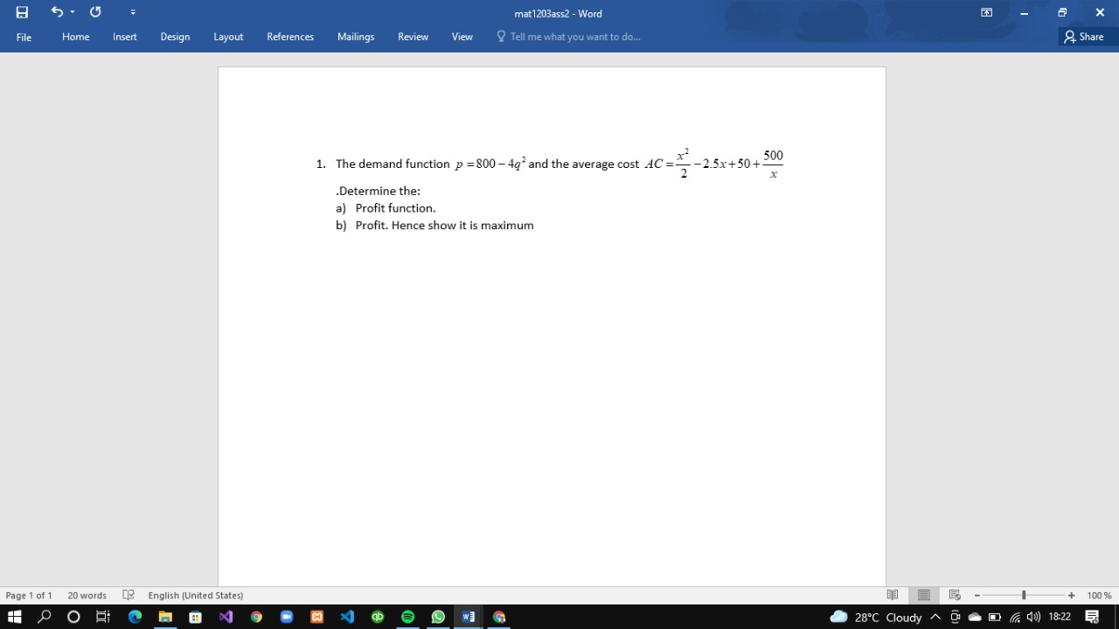Open the Design ribbon tab
The width and height of the screenshot is (1119, 629).
tap(175, 37)
